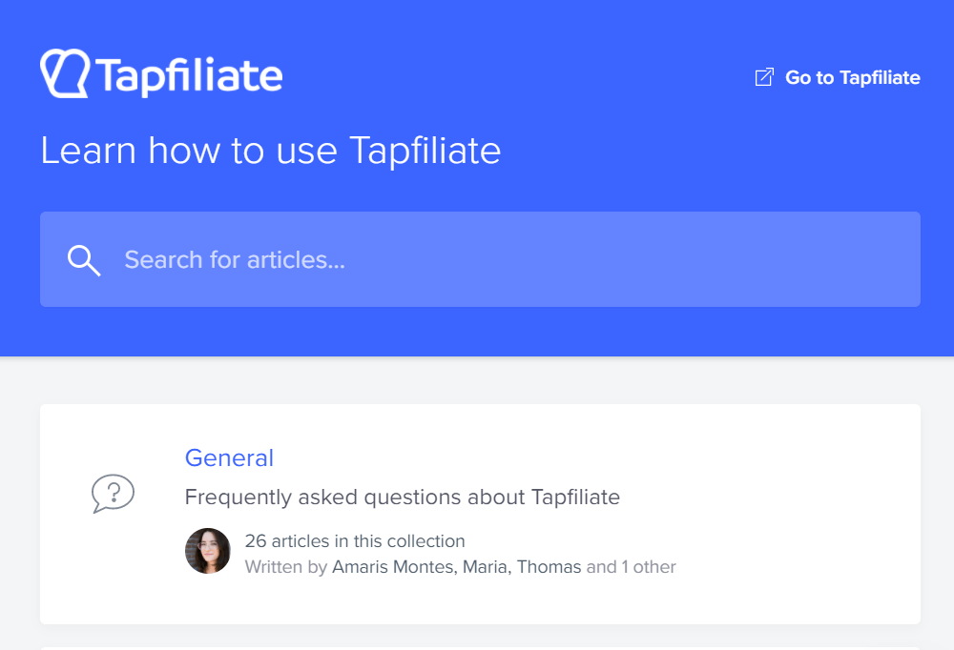954x650 pixels.
Task: Click the author name Amaris Montes
Action: click(393, 567)
